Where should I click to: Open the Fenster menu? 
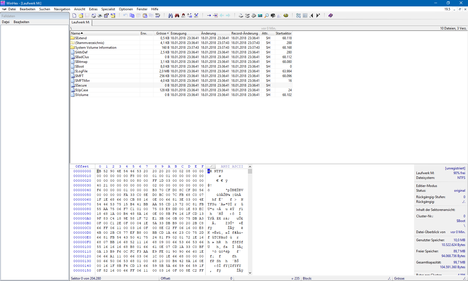(x=142, y=9)
